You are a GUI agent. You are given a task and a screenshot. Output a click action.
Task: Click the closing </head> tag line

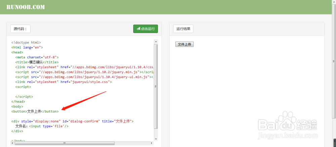click(x=18, y=101)
